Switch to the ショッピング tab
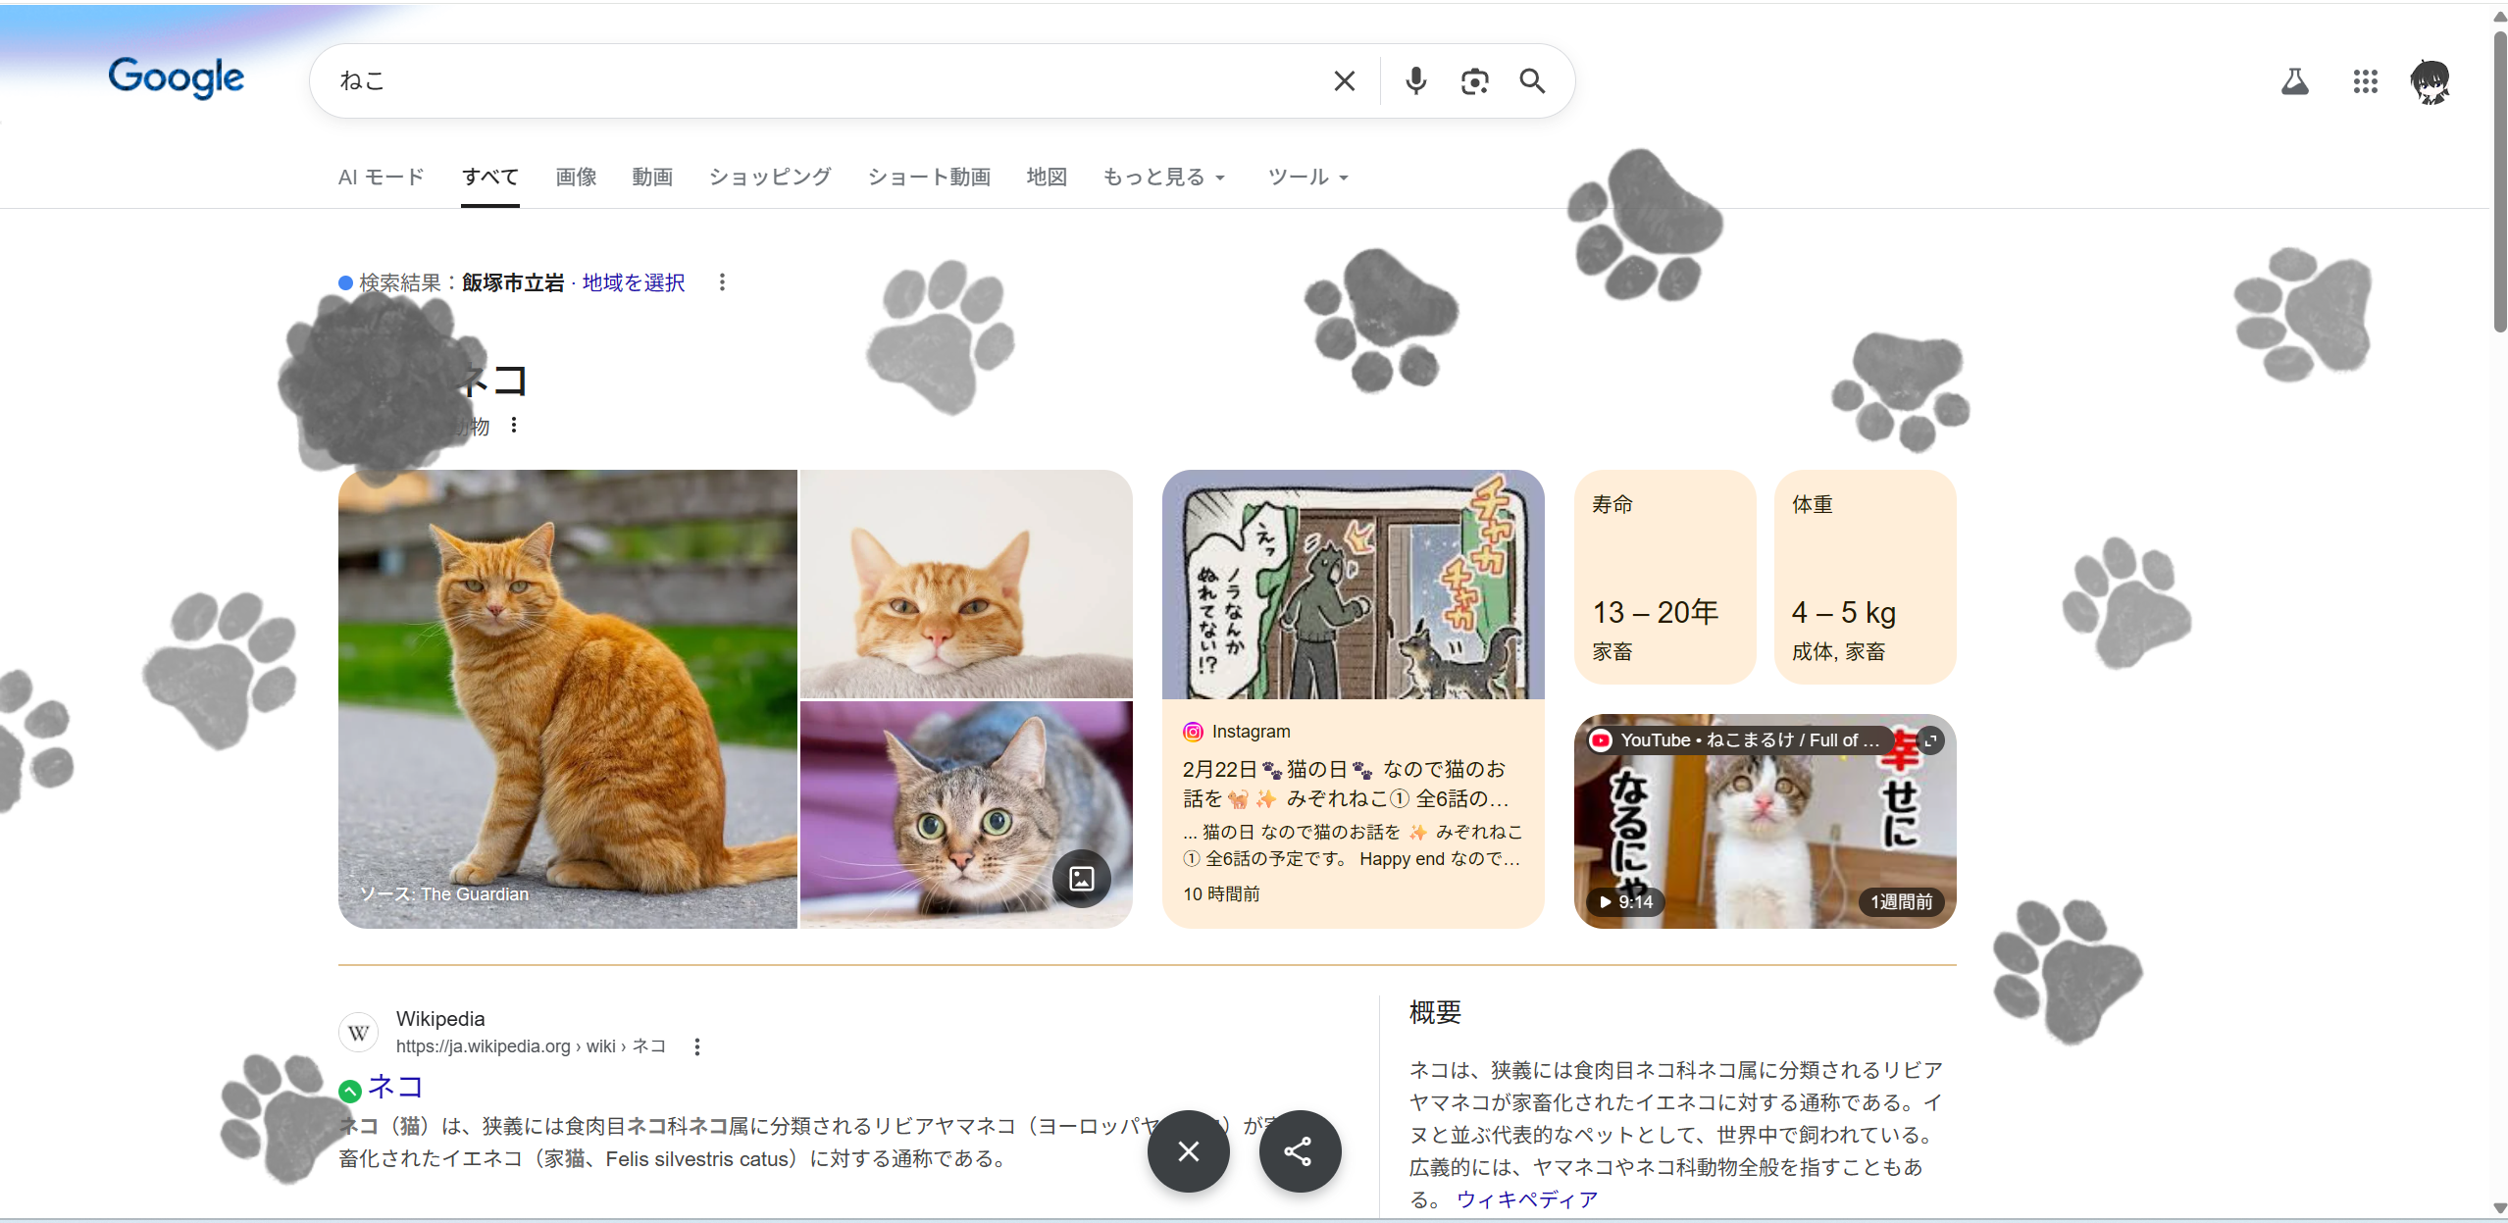 (x=770, y=178)
